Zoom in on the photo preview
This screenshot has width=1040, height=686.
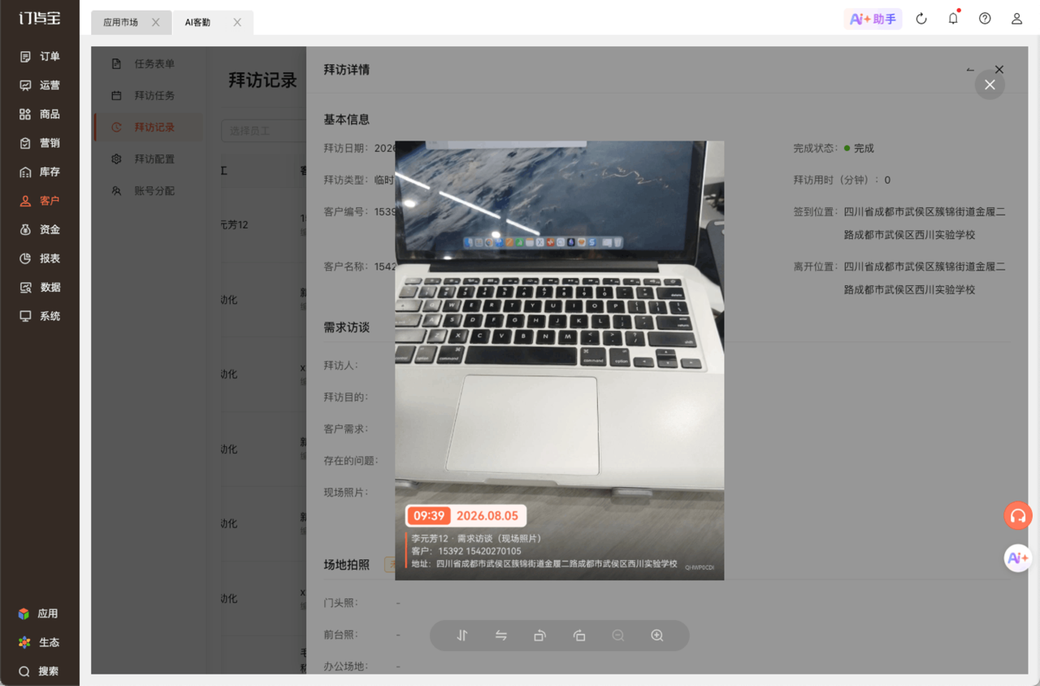(x=657, y=636)
